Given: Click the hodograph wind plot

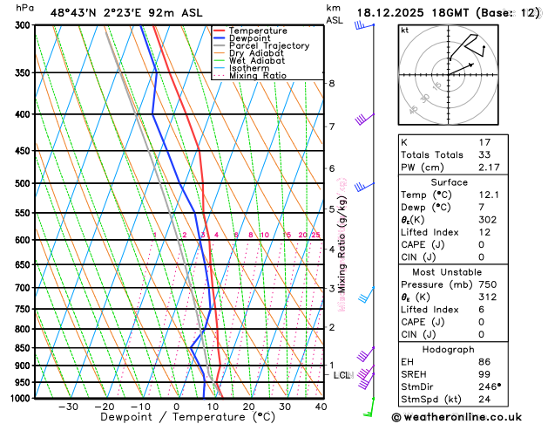Looking at the screenshot, I should click(449, 75).
